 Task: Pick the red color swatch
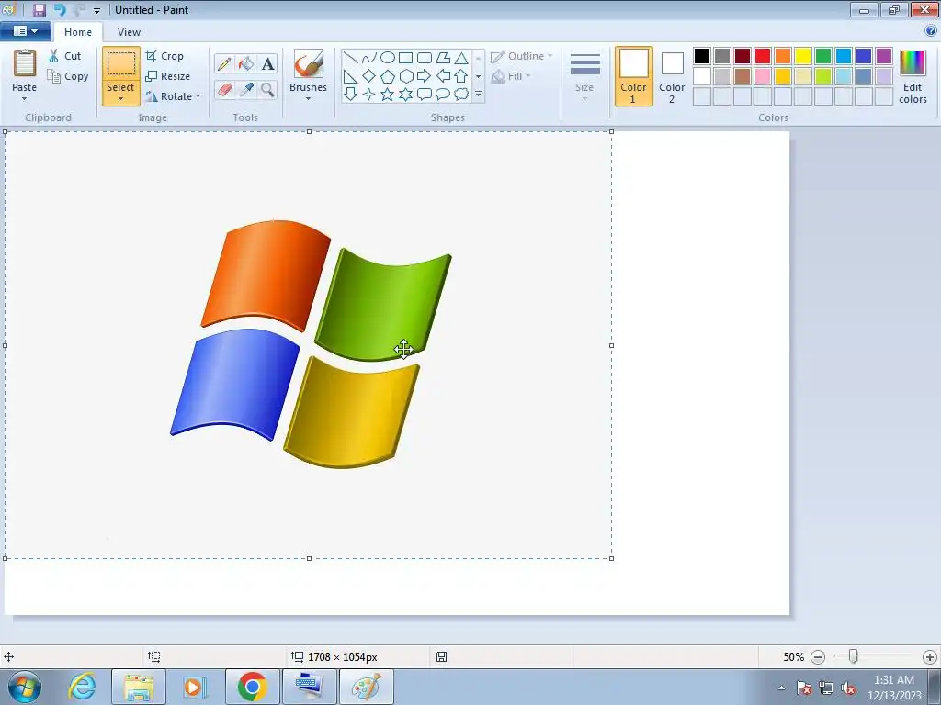[x=763, y=56]
